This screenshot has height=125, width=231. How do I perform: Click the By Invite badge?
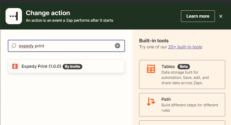coord(72,67)
